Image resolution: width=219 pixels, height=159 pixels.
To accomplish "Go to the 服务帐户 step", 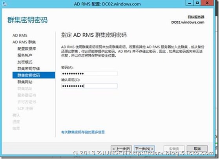I will pos(25,55).
